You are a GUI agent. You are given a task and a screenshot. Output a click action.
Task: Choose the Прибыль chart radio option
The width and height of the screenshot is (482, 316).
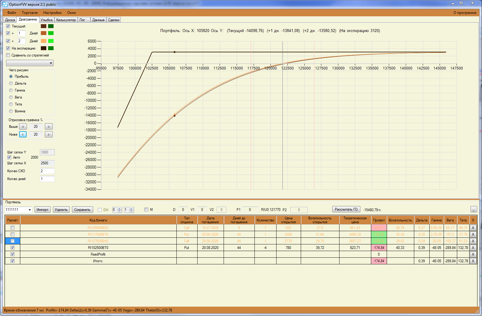click(11, 76)
